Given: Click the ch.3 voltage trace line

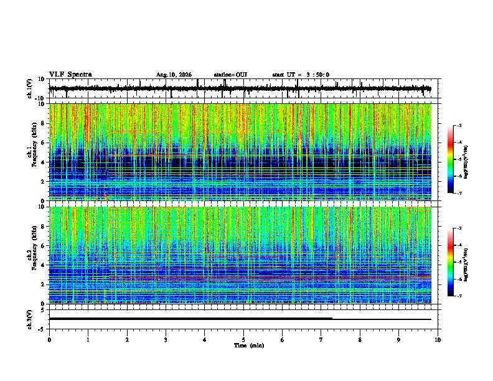Looking at the screenshot, I should coord(240,319).
